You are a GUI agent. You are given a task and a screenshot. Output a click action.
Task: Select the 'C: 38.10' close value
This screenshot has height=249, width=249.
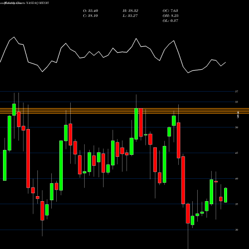tap(90, 16)
